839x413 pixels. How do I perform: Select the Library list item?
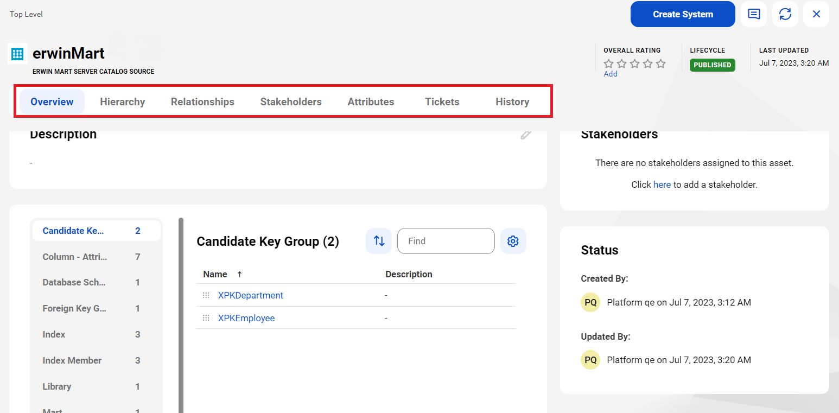point(96,386)
